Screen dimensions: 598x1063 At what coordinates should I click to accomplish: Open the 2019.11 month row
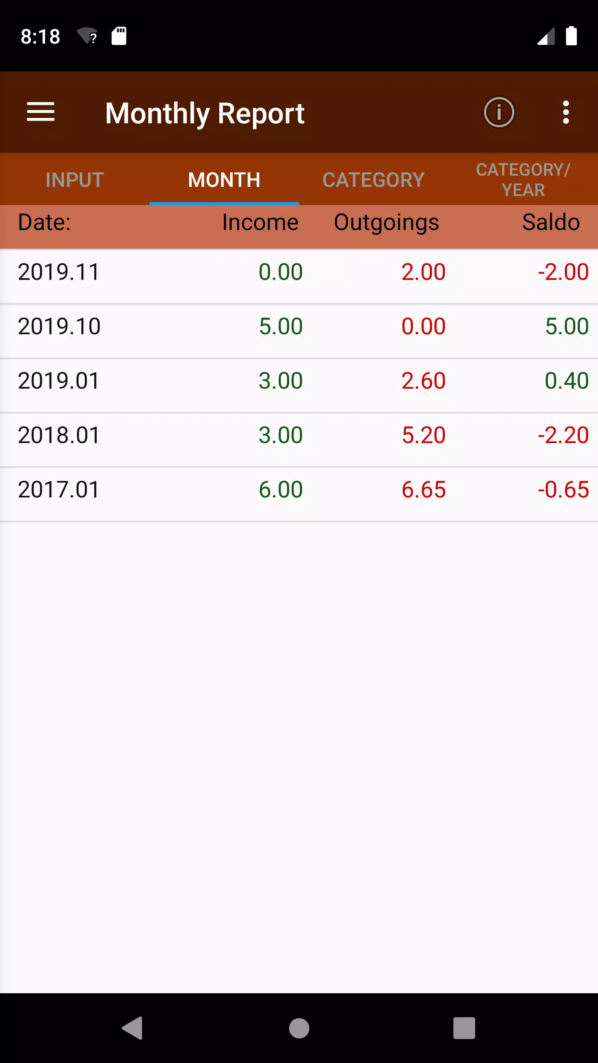click(299, 277)
